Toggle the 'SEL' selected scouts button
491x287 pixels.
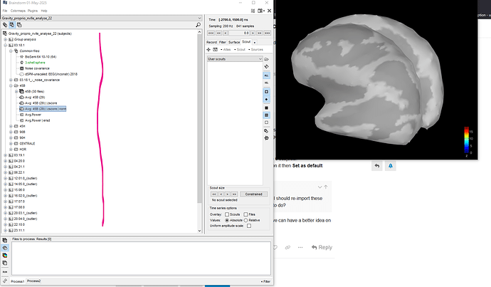(266, 83)
